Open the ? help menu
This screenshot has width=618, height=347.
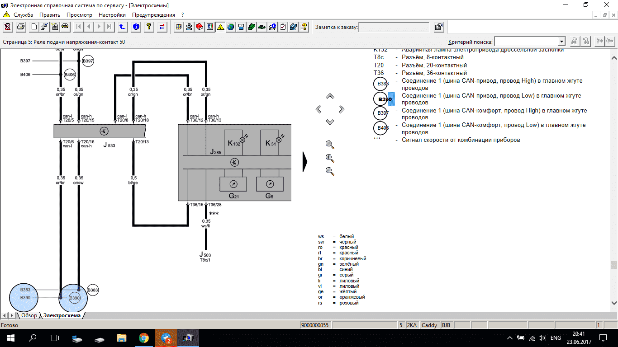tap(182, 15)
